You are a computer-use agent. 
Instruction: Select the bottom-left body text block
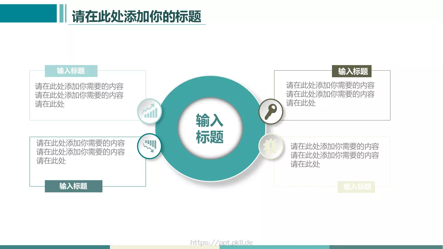point(81,152)
